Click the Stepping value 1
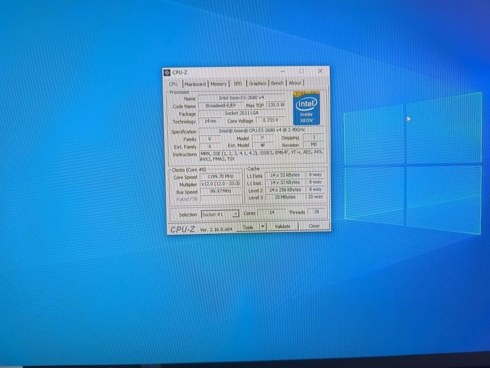Image resolution: width=490 pixels, height=368 pixels. click(314, 137)
